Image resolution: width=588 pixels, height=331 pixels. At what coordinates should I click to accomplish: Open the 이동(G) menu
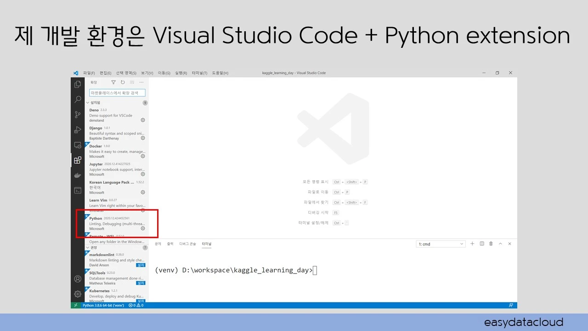click(164, 73)
